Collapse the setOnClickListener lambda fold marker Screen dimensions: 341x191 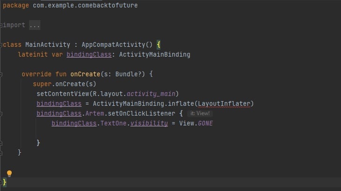coord(1,114)
